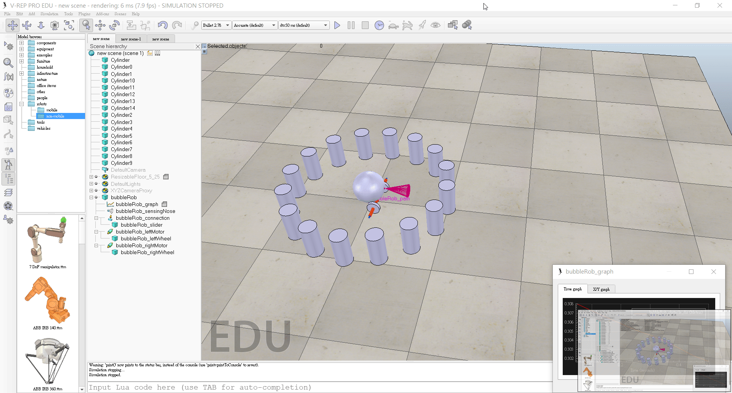Image resolution: width=732 pixels, height=393 pixels.
Task: Open the page selector icon
Action: coord(453,25)
